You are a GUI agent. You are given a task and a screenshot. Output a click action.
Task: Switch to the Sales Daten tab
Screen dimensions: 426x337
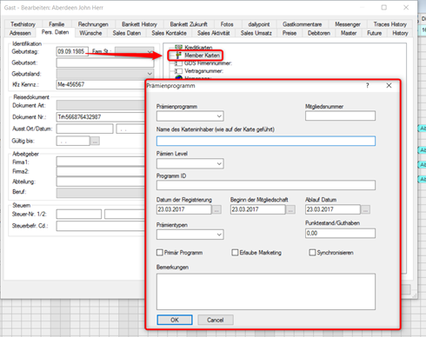pyautogui.click(x=127, y=33)
